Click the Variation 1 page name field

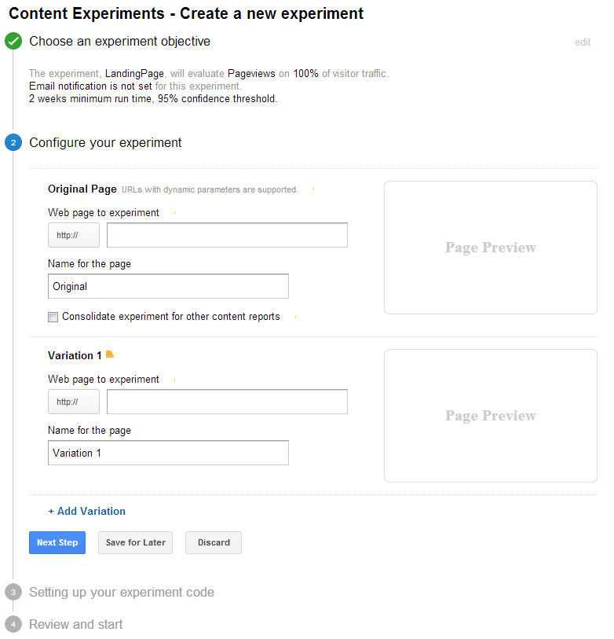[x=168, y=453]
